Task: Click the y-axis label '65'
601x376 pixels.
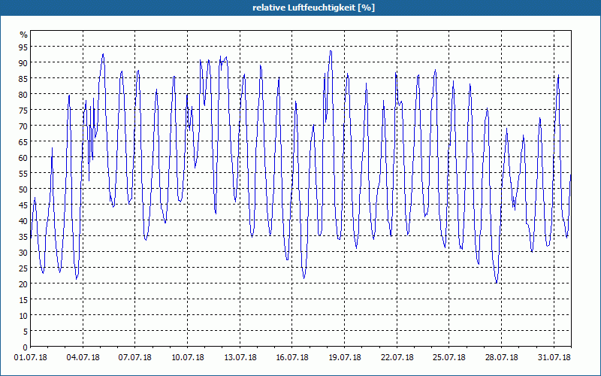Action: pos(24,142)
